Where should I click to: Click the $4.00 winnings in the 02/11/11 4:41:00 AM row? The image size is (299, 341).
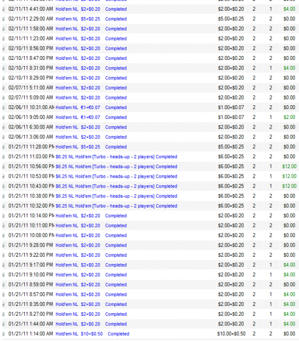point(289,9)
